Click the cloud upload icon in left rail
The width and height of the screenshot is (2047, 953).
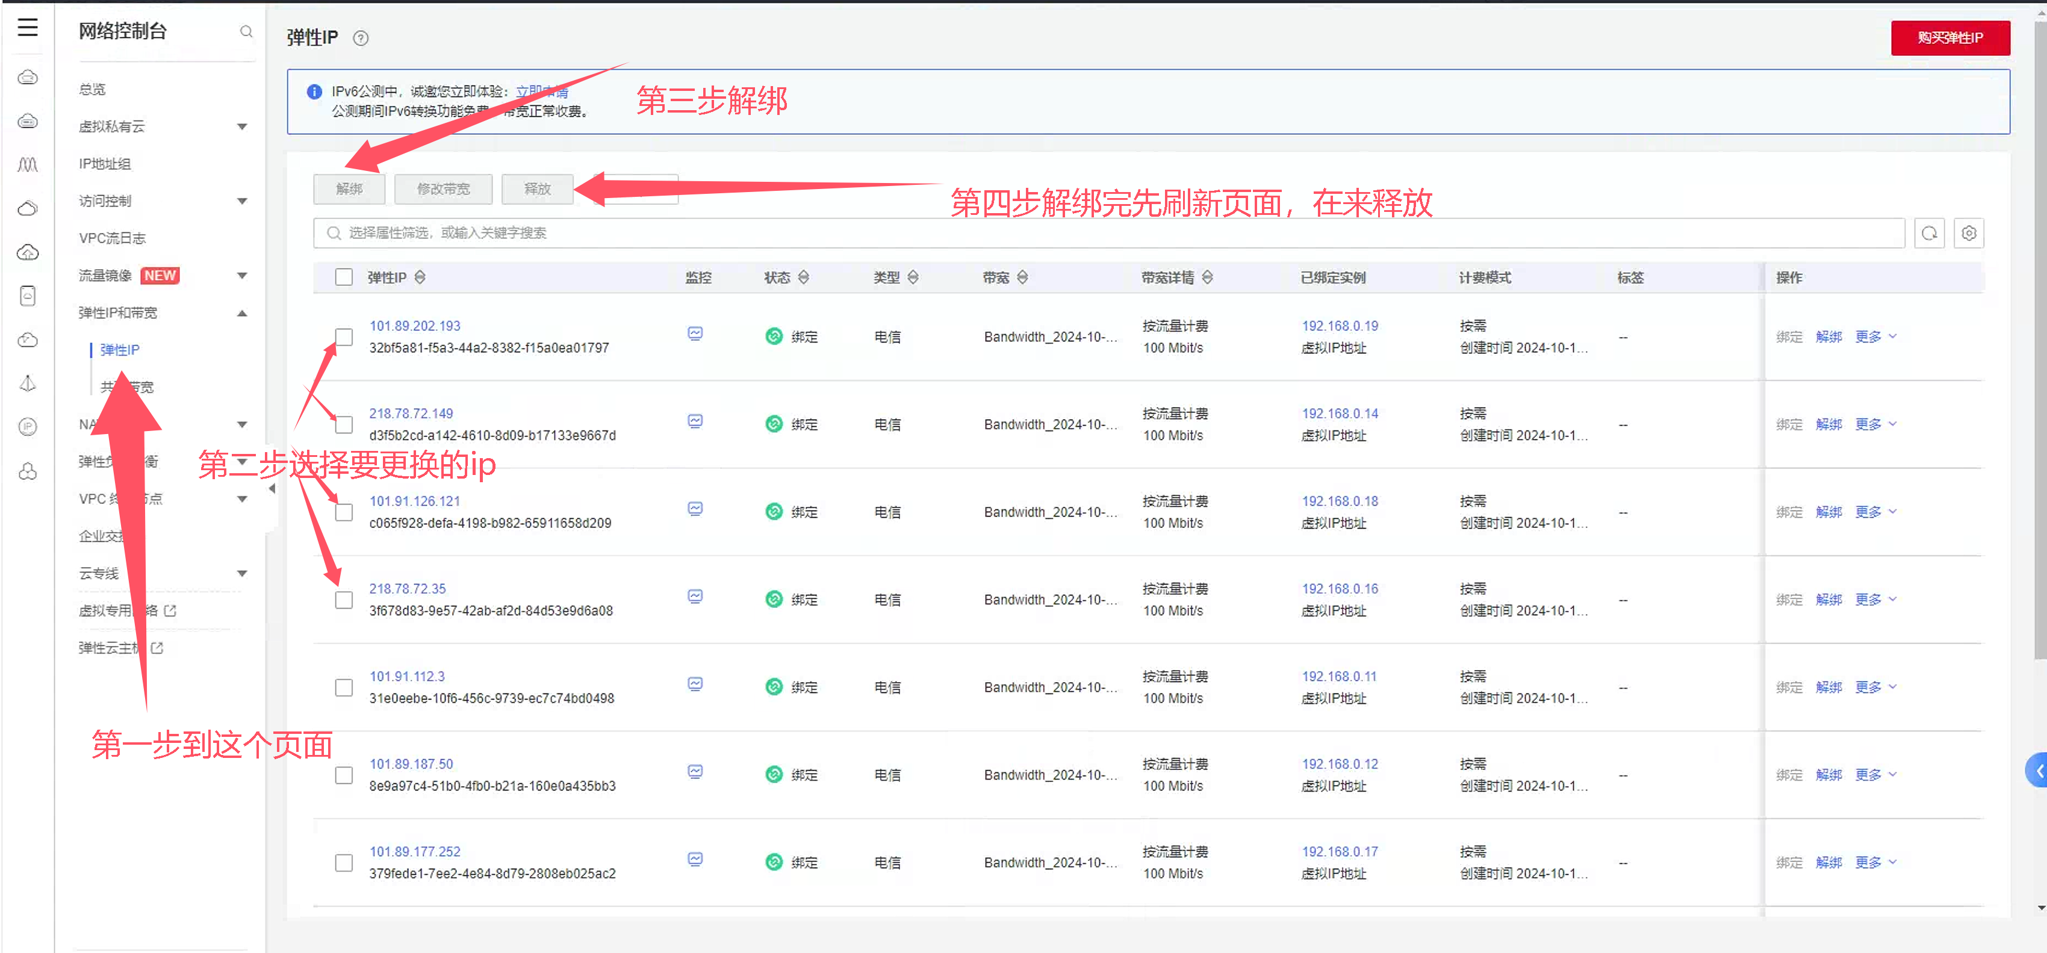coord(28,253)
